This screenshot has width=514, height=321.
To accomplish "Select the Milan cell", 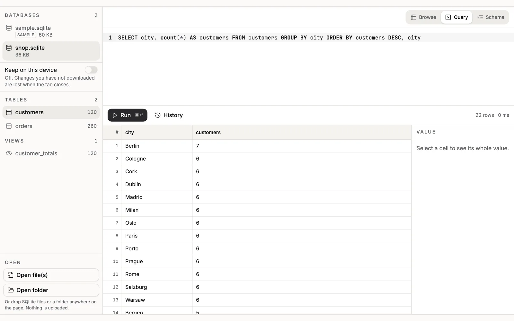I will point(157,210).
